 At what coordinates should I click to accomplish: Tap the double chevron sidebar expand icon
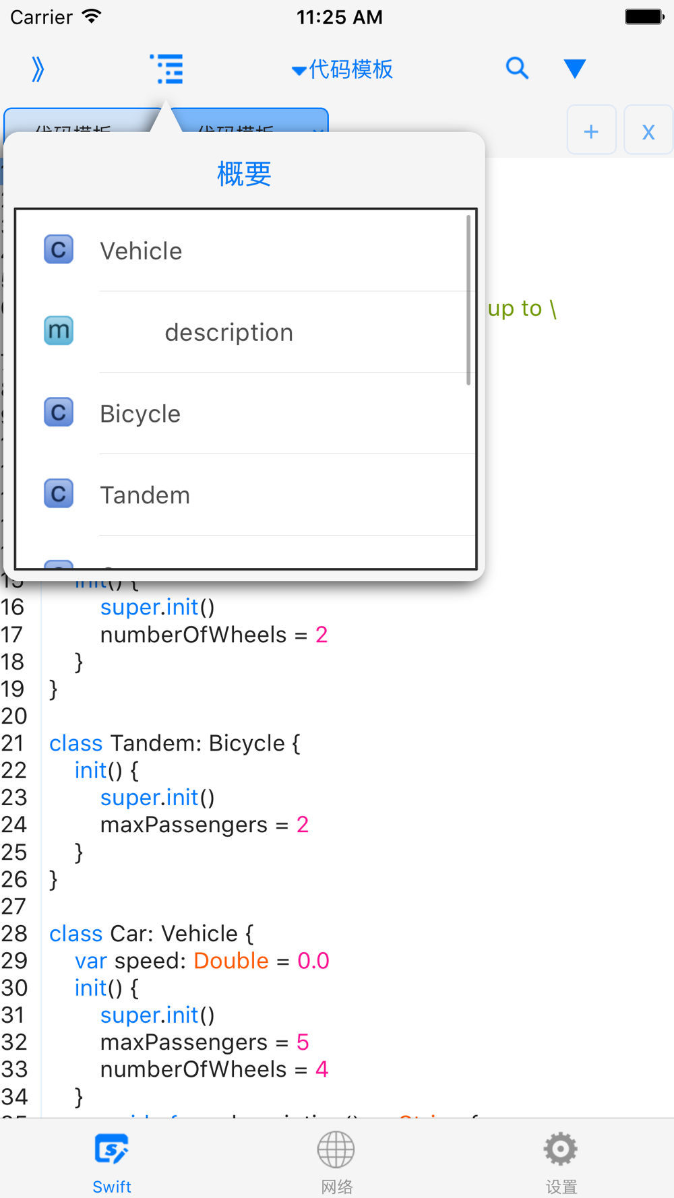point(38,69)
